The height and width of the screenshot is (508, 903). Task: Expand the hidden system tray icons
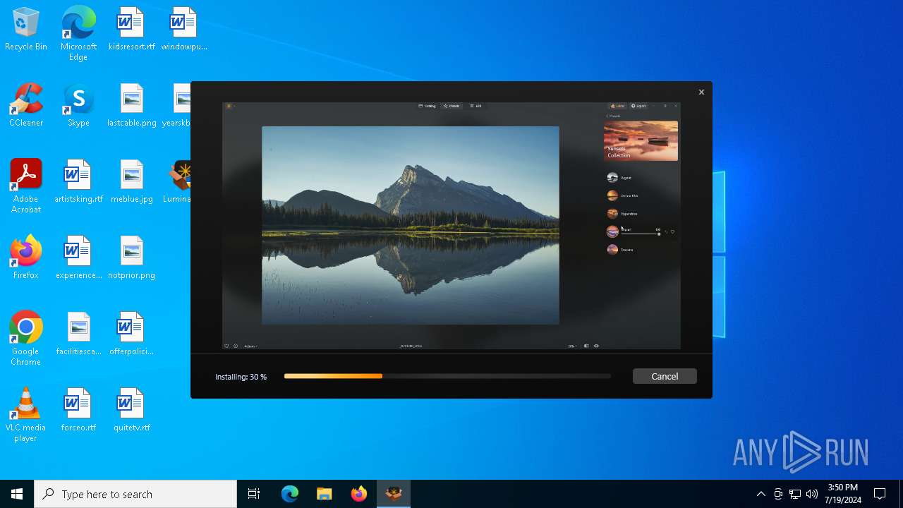(x=761, y=494)
